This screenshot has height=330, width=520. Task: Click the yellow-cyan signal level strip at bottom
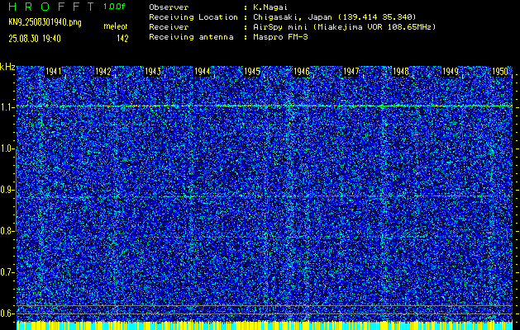tap(265, 325)
